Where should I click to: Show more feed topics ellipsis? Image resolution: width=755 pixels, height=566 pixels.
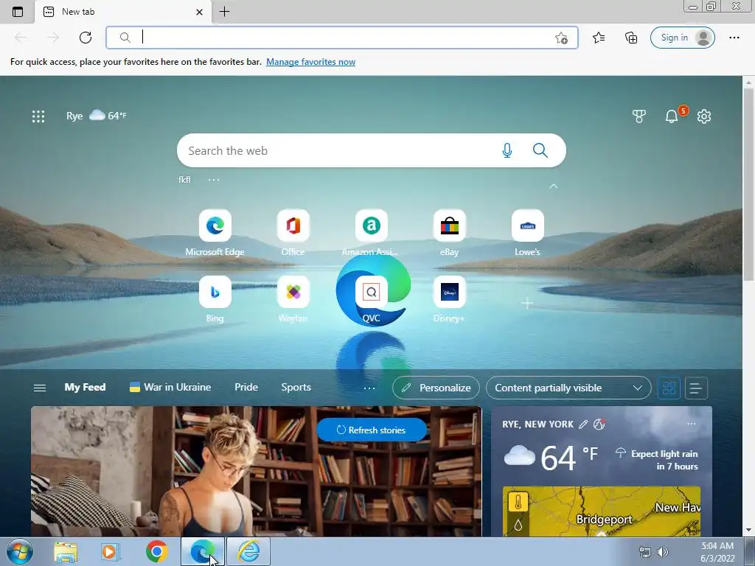point(369,388)
